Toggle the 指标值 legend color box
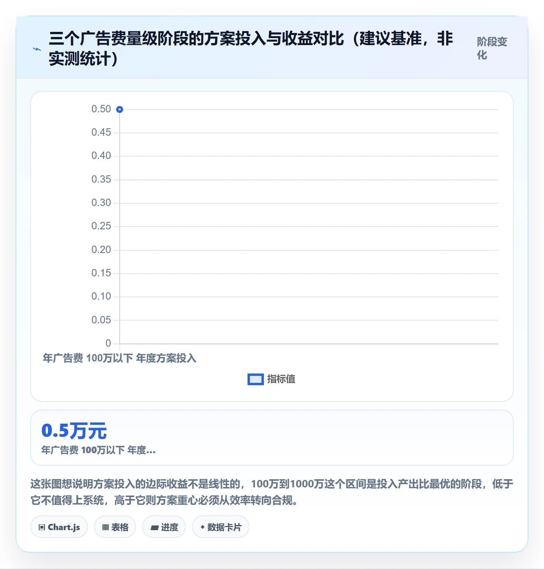The image size is (544, 569). (256, 379)
